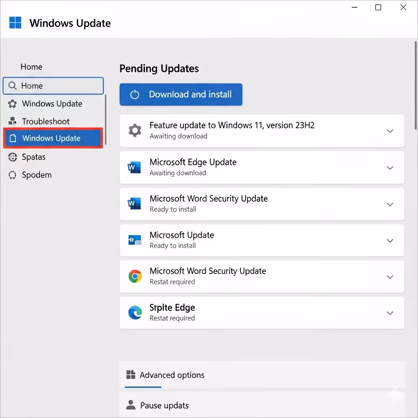Click the Microsoft Edge Update title text

point(193,162)
